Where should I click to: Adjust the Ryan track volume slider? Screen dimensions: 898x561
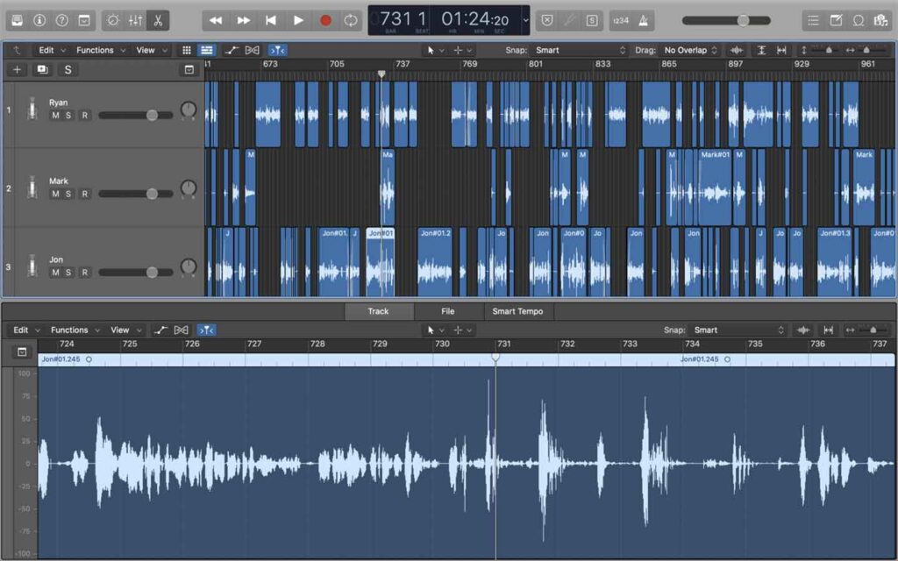[136, 116]
